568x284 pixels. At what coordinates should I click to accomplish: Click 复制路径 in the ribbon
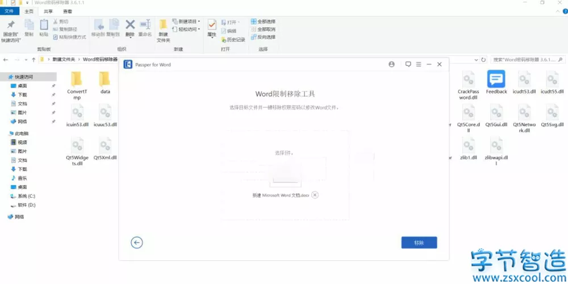(x=65, y=29)
